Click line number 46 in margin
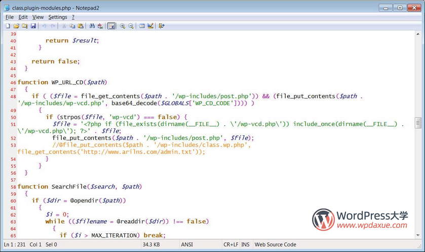425x252 pixels. coord(13,83)
